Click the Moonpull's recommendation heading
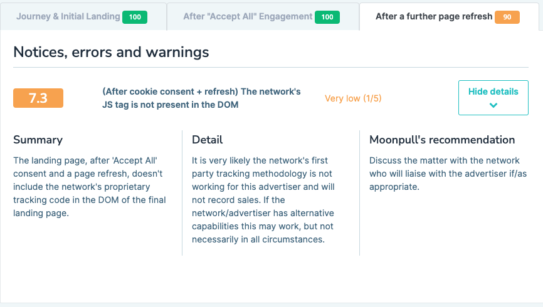This screenshot has width=543, height=307. (442, 140)
